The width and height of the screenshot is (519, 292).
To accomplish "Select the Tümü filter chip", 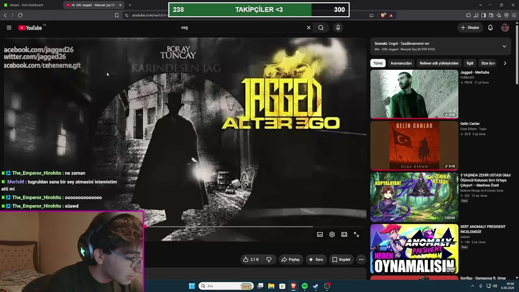I will (x=378, y=63).
